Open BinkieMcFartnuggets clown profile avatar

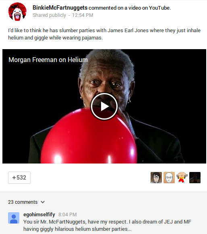tap(17, 12)
